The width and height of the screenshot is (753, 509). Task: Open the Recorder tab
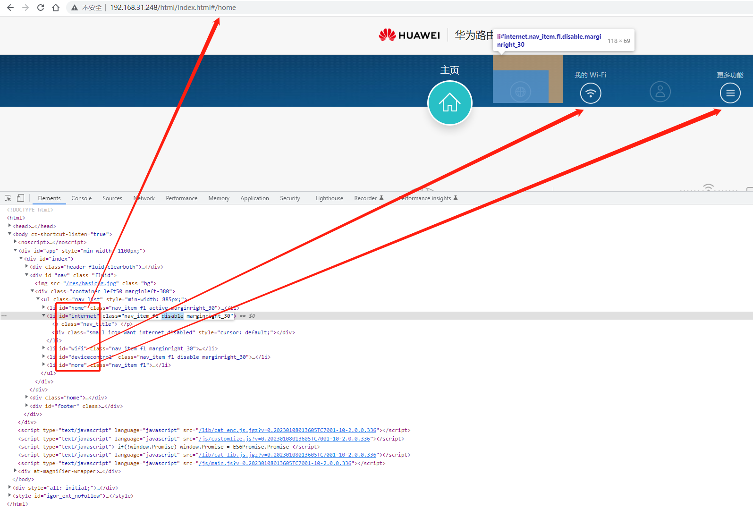[x=369, y=198]
